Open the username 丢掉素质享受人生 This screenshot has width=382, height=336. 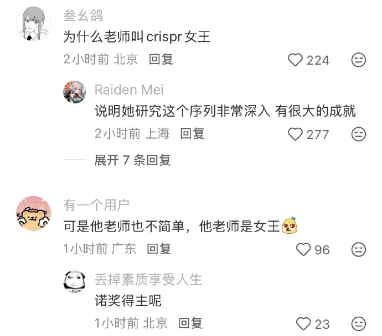[x=148, y=279]
